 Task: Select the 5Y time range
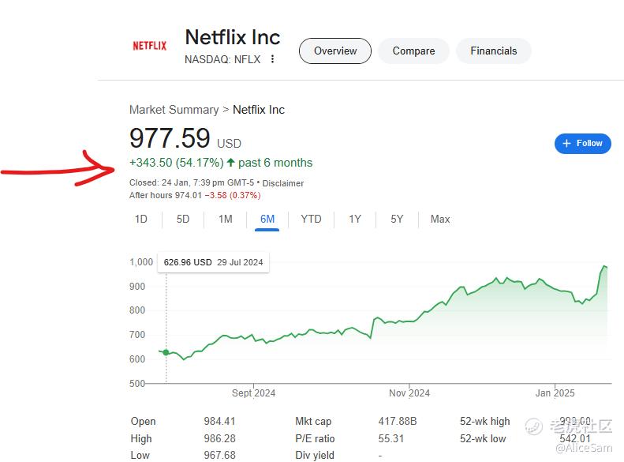point(397,219)
